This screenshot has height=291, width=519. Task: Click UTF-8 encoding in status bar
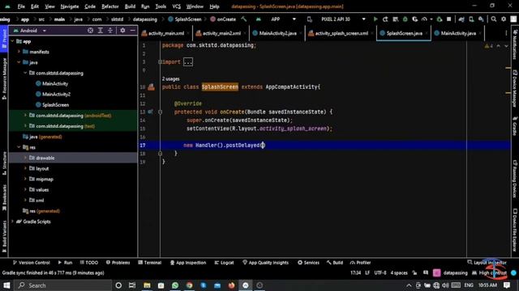coord(380,273)
